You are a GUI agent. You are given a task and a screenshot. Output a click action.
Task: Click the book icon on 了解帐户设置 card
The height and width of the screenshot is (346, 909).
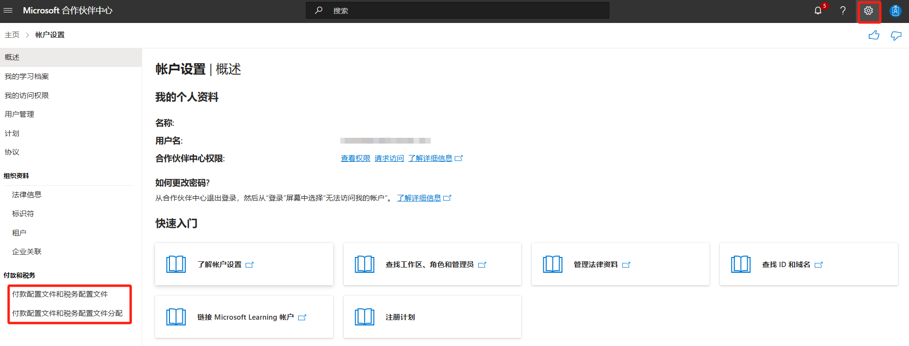(x=176, y=264)
